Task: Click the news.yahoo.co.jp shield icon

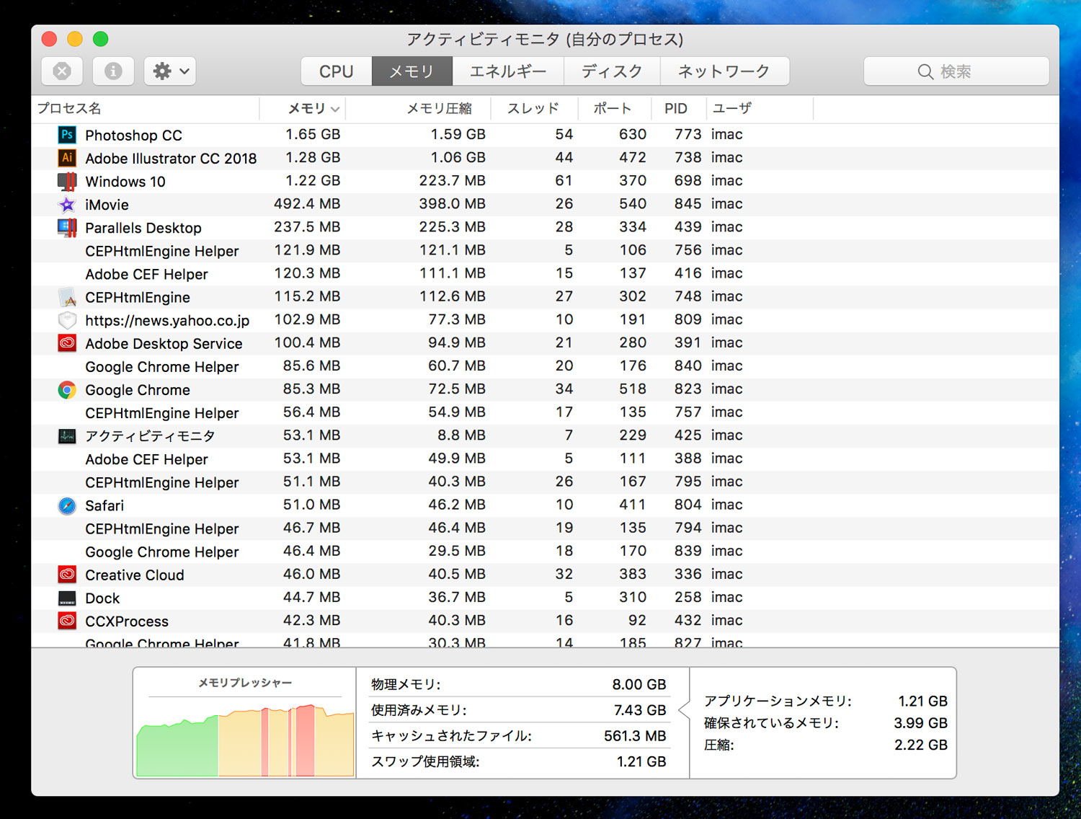Action: [67, 320]
